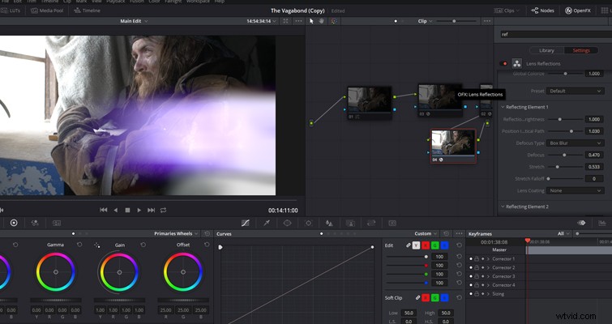
Task: Toggle the Nodes panel button
Action: coord(542,11)
